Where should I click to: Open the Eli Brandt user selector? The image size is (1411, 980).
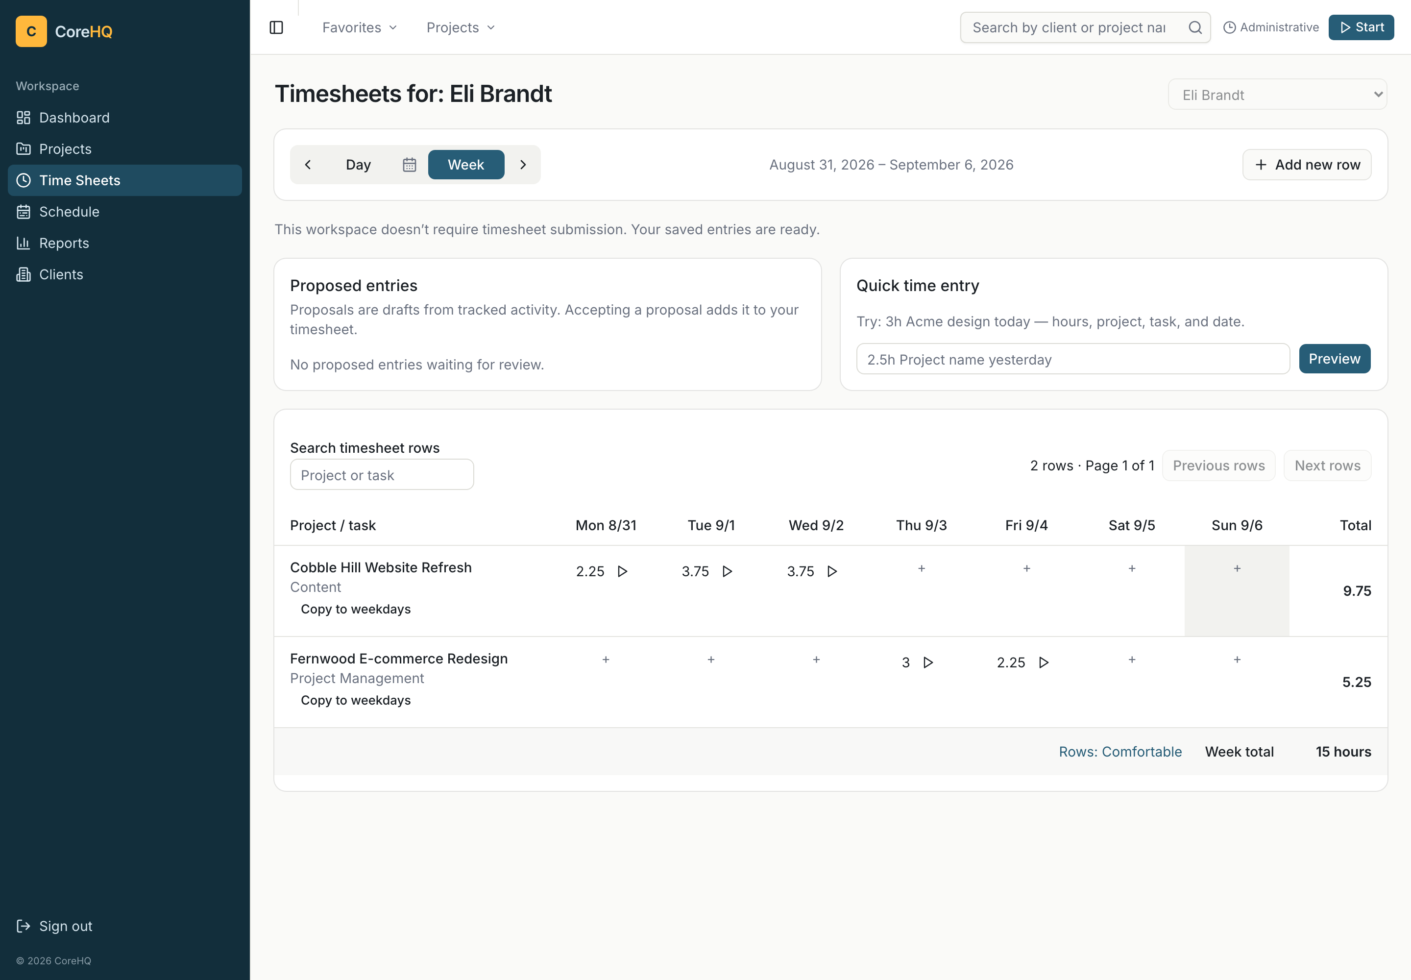tap(1277, 95)
